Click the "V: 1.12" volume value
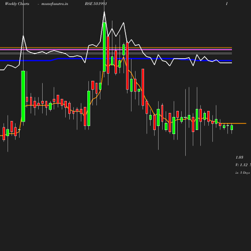This screenshot has width=251, height=251. pyautogui.click(x=241, y=165)
